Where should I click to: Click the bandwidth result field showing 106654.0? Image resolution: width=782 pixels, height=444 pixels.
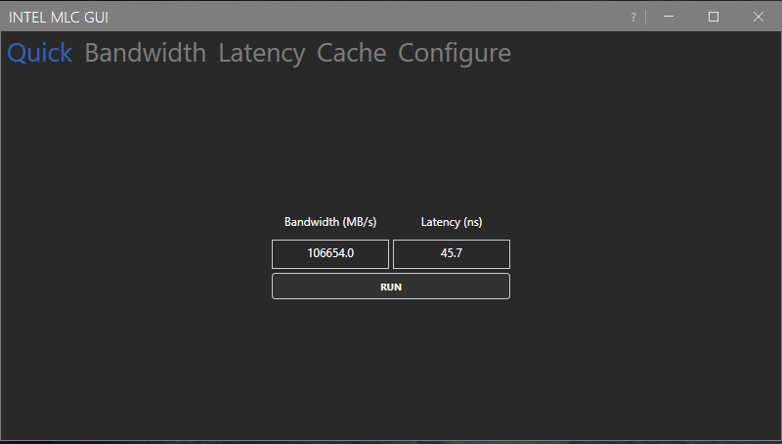click(330, 254)
